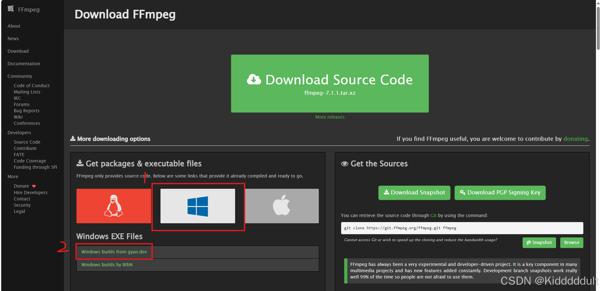Click Download PGP Signing Key button

pyautogui.click(x=500, y=193)
